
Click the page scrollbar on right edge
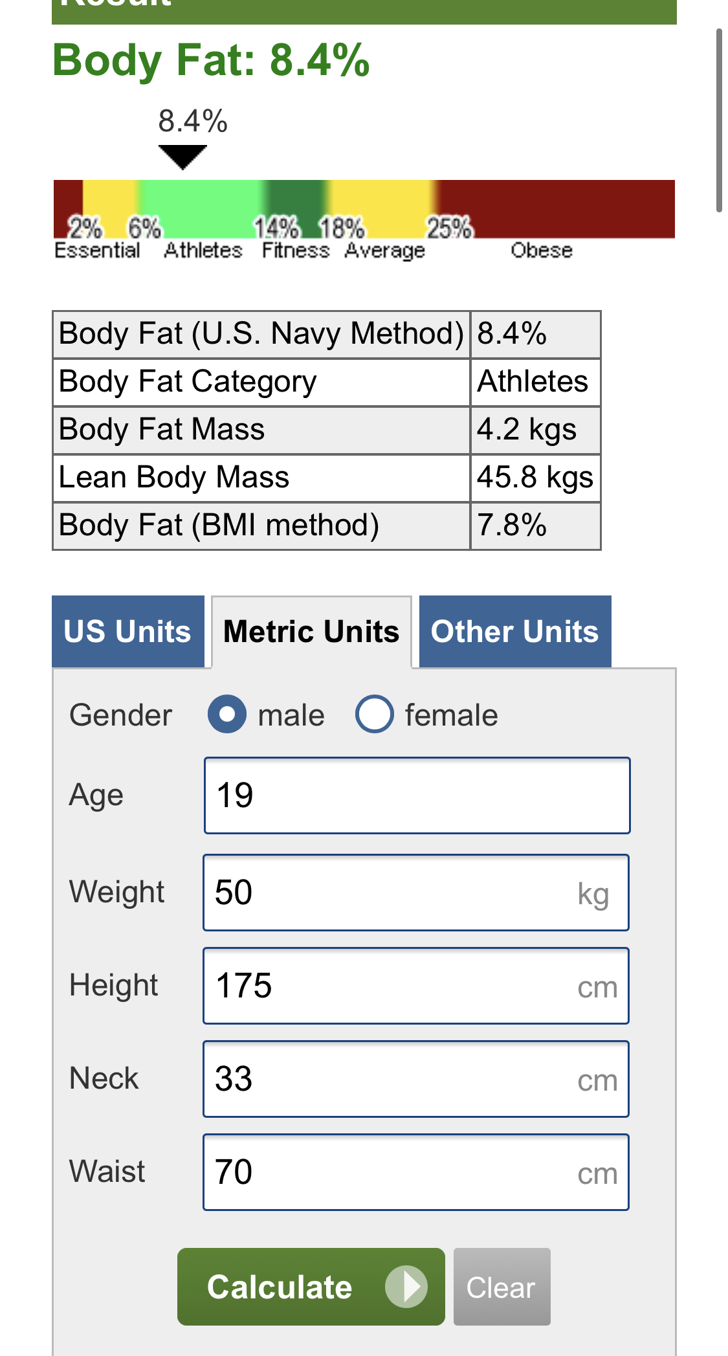point(718,120)
